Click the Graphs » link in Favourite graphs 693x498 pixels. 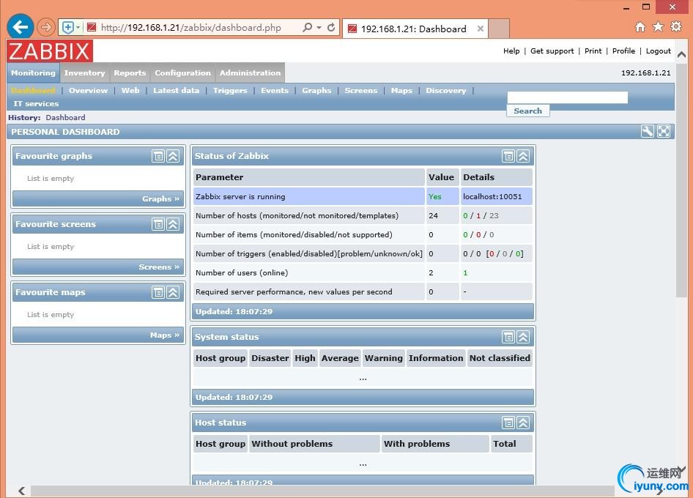click(161, 199)
